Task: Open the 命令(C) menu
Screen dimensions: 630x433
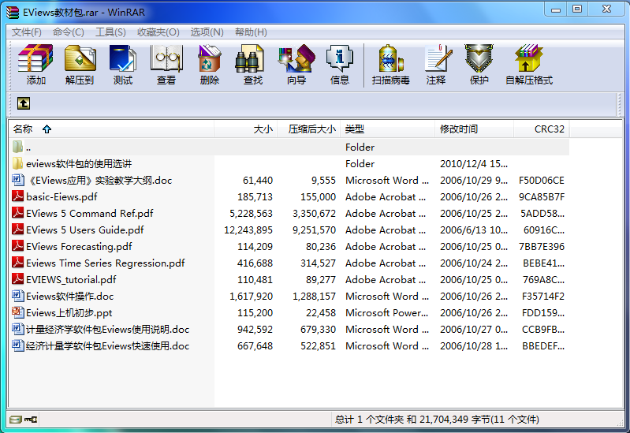Action: click(69, 32)
